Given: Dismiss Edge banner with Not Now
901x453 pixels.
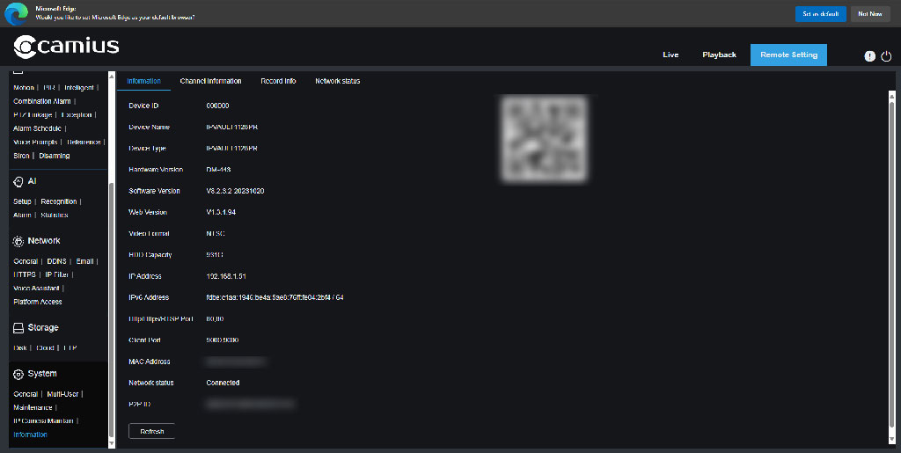Looking at the screenshot, I should coord(870,14).
